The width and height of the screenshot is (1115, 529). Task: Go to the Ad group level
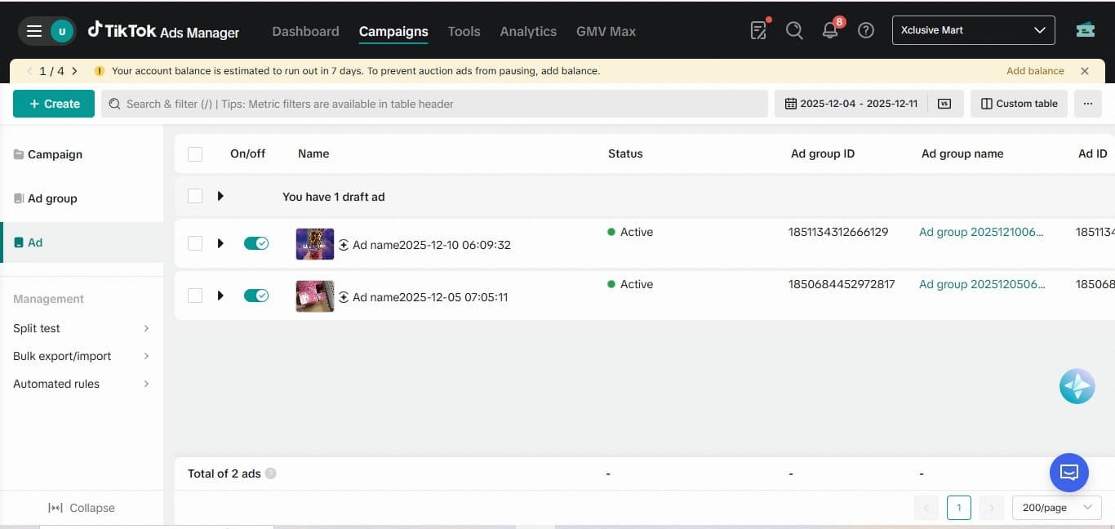(x=52, y=198)
